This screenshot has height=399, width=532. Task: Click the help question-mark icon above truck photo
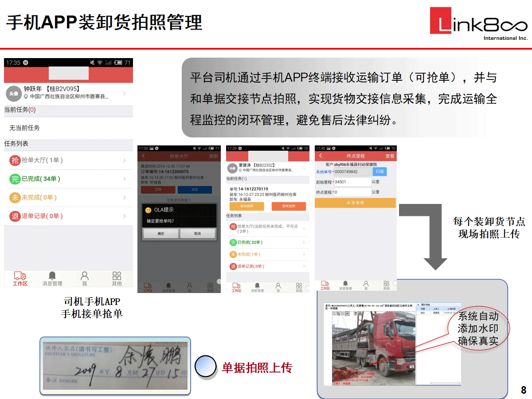pos(355,313)
